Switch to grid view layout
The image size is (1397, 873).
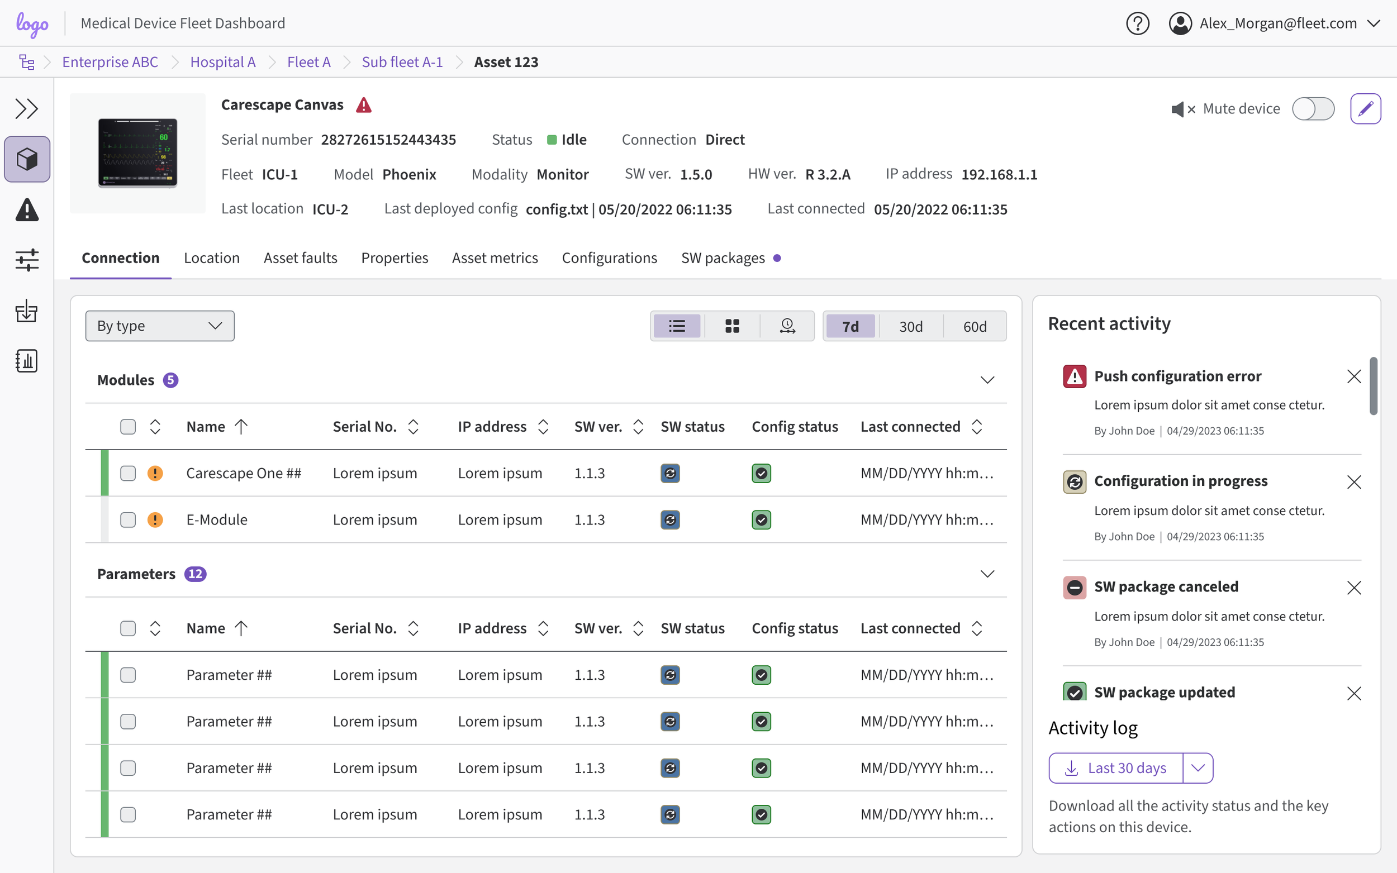731,326
